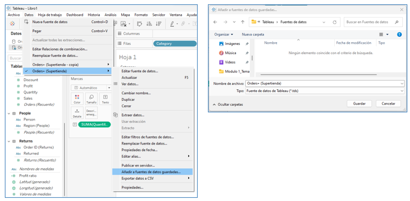Viewport: 410px width, 201px height.
Task: Click the Latitud (generado) field
Action: [35, 182]
